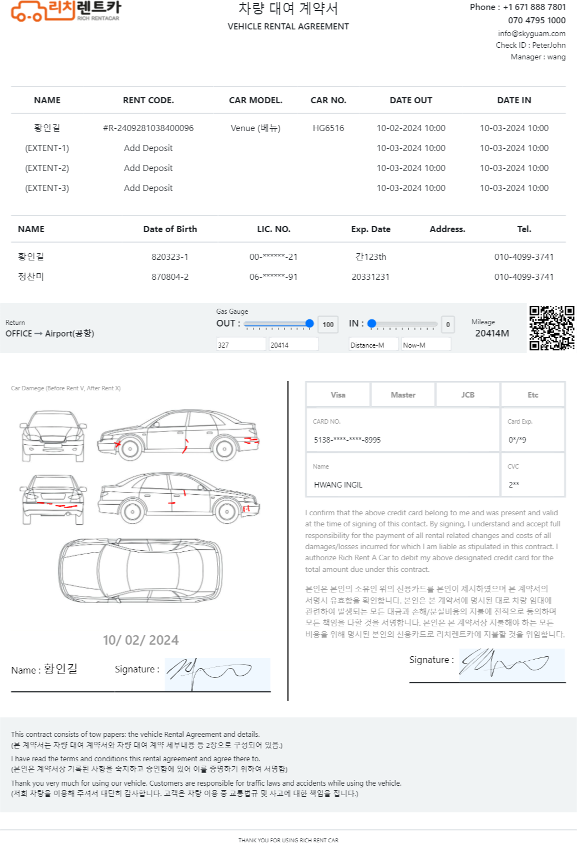The height and width of the screenshot is (844, 577).
Task: Select the Master card type tab
Action: [403, 395]
